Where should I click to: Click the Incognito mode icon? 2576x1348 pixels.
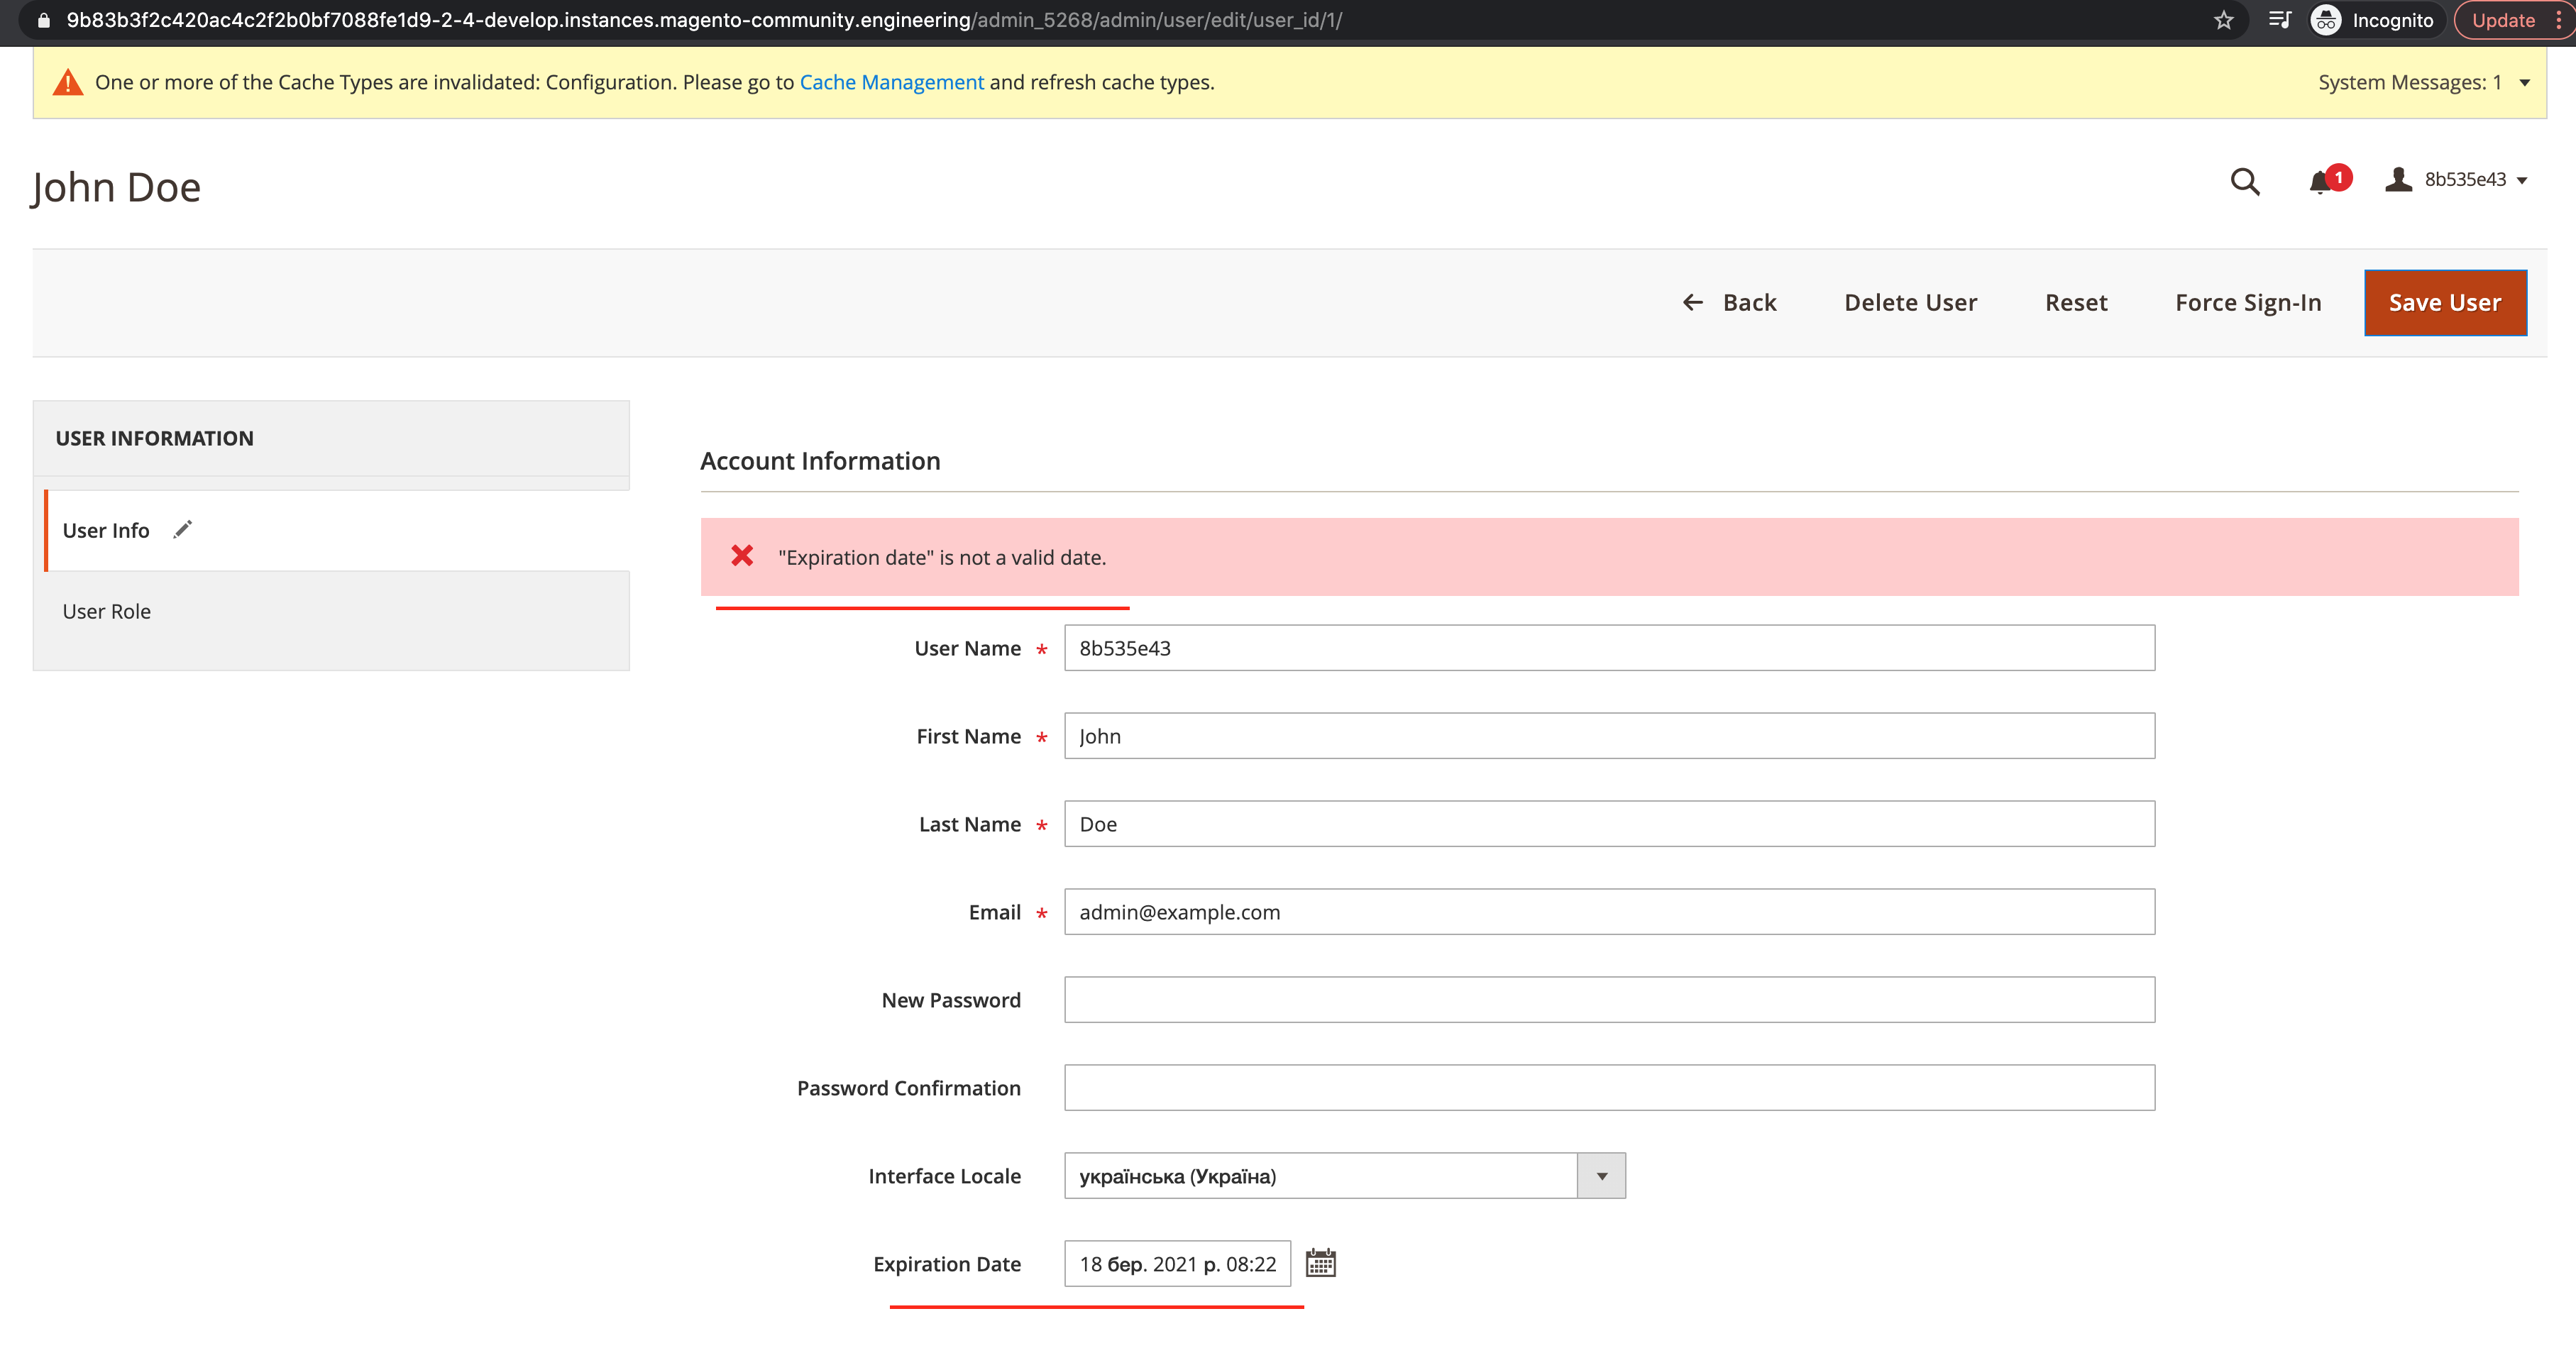[x=2326, y=20]
